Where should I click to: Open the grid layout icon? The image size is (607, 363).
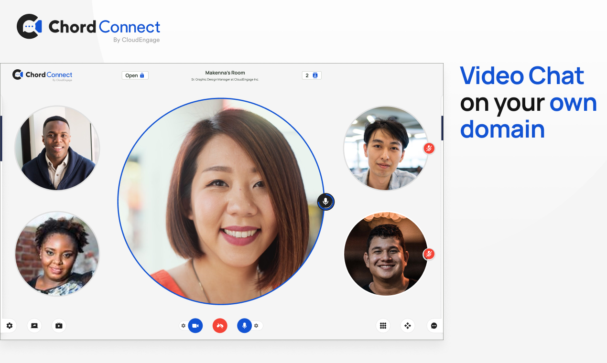(383, 326)
